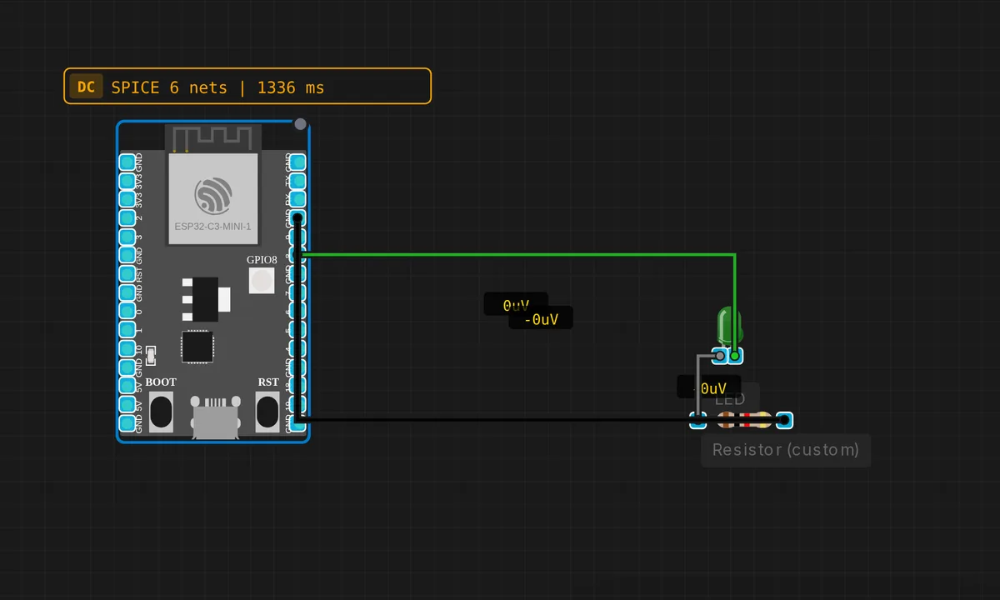Click the right-side pin 8 with green wire

coord(297,254)
